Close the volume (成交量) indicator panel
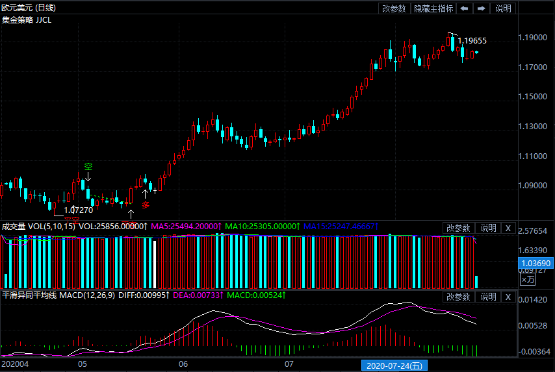Screen dimensions: 555x372 (x=508, y=228)
